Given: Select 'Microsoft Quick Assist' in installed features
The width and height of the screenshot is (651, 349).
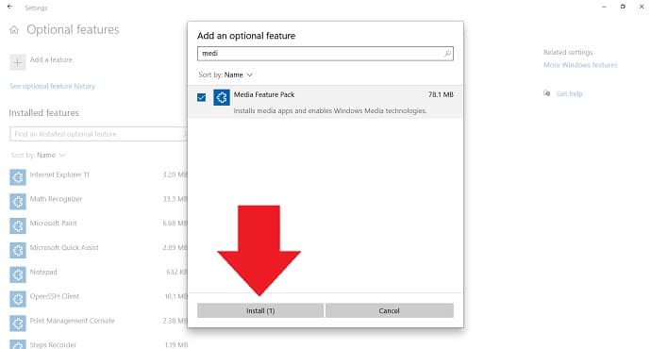Looking at the screenshot, I should [x=64, y=248].
